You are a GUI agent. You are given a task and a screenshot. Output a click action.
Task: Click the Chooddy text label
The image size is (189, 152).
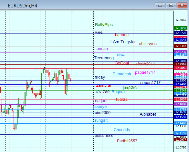(x=122, y=130)
